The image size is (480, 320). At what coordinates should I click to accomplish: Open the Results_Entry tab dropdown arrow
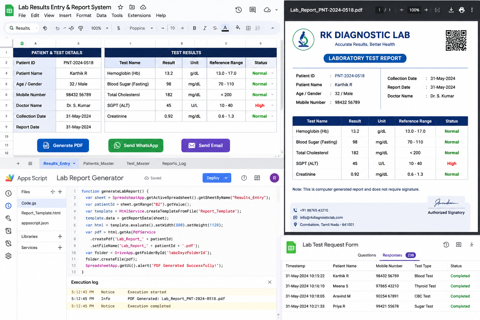74,163
